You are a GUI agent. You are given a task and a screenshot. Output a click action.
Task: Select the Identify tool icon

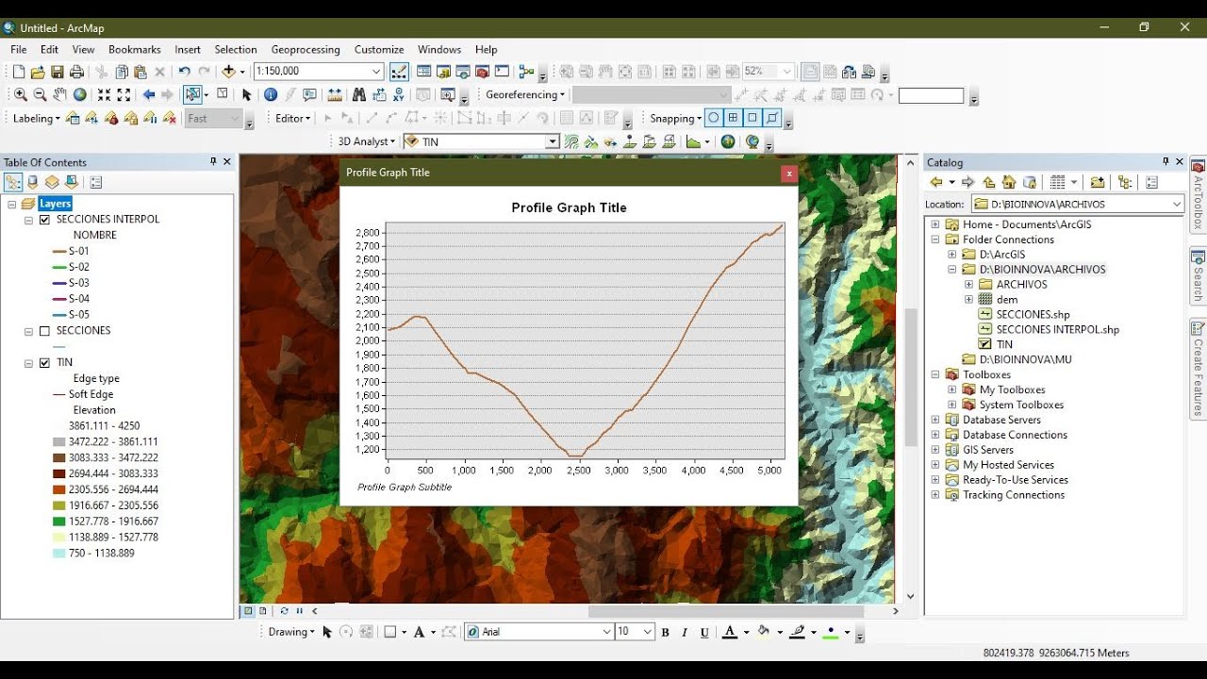click(271, 95)
